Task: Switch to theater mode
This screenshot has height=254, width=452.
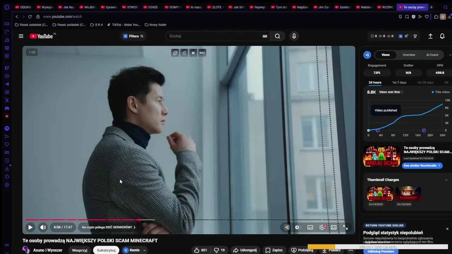Action: point(334,228)
